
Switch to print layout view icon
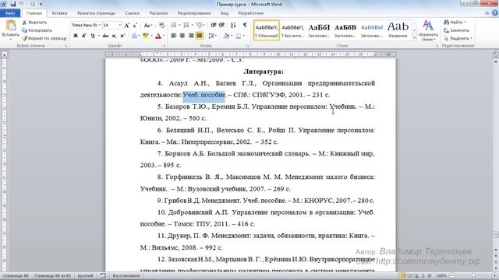click(x=402, y=275)
